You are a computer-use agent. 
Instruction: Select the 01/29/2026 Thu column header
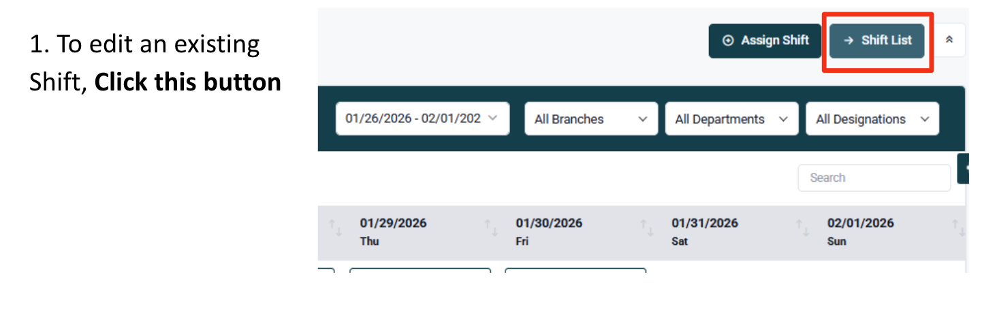pos(393,231)
